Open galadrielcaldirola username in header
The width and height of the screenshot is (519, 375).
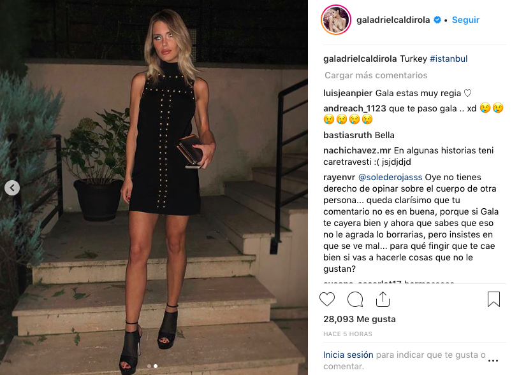(393, 20)
